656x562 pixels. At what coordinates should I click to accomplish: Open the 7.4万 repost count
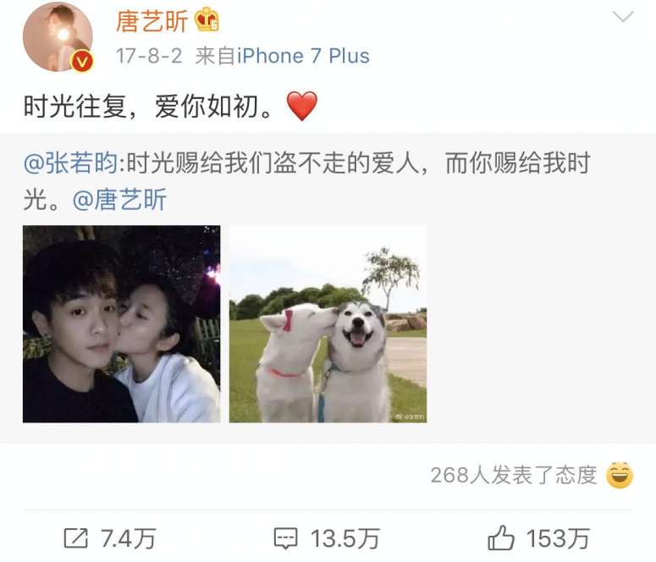pyautogui.click(x=129, y=538)
